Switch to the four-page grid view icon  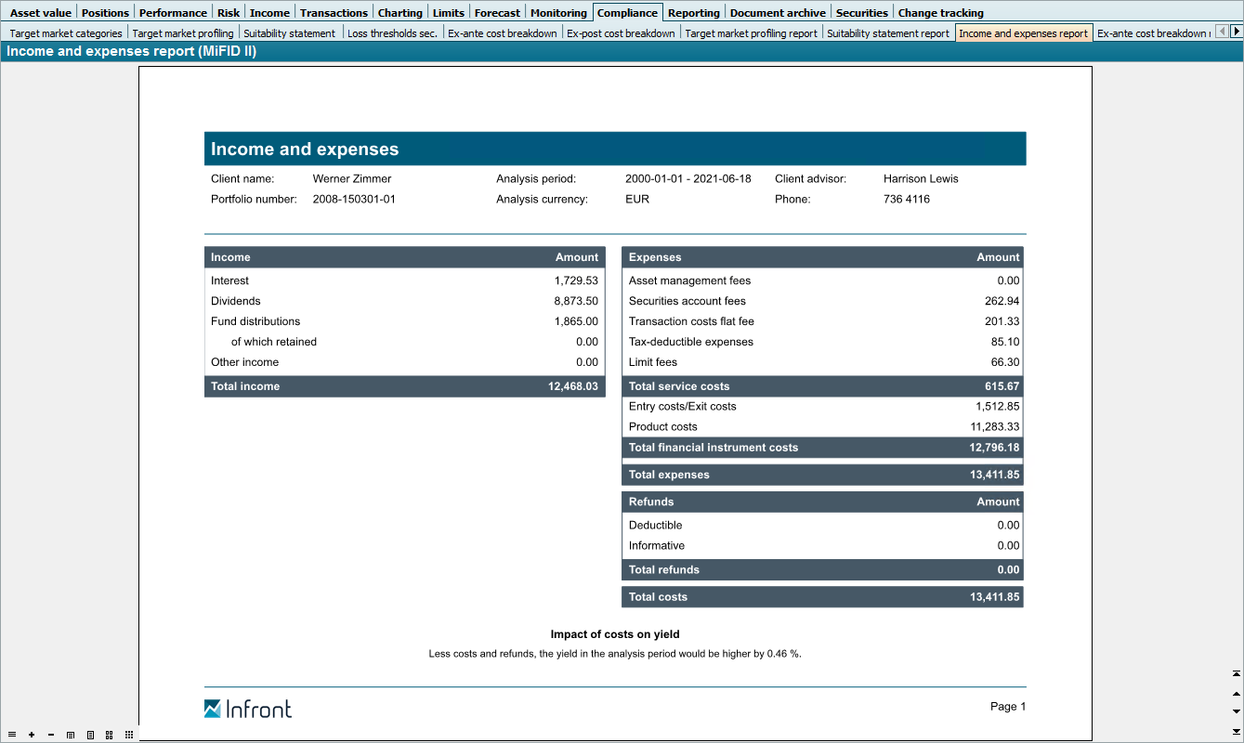click(110, 735)
